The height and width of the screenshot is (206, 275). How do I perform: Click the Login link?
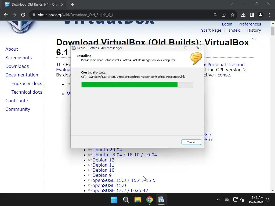pyautogui.click(x=227, y=24)
